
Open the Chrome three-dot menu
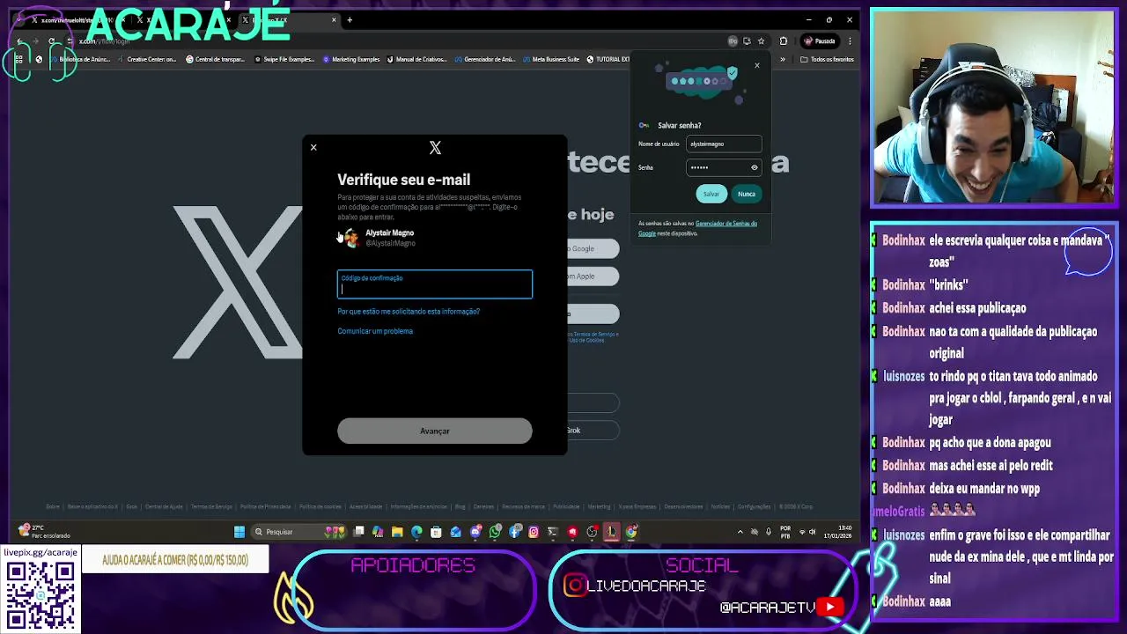pos(850,41)
